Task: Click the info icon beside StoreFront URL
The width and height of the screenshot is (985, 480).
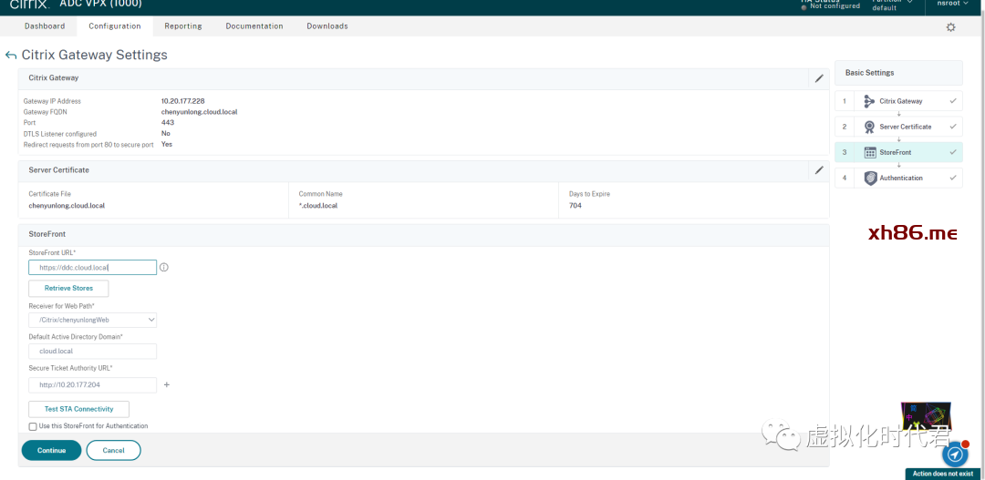Action: (x=164, y=267)
